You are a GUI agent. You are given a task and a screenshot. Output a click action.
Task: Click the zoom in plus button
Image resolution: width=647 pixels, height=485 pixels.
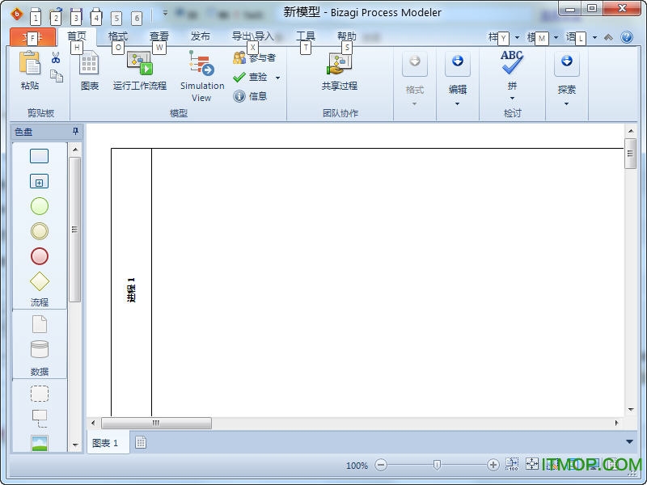493,466
